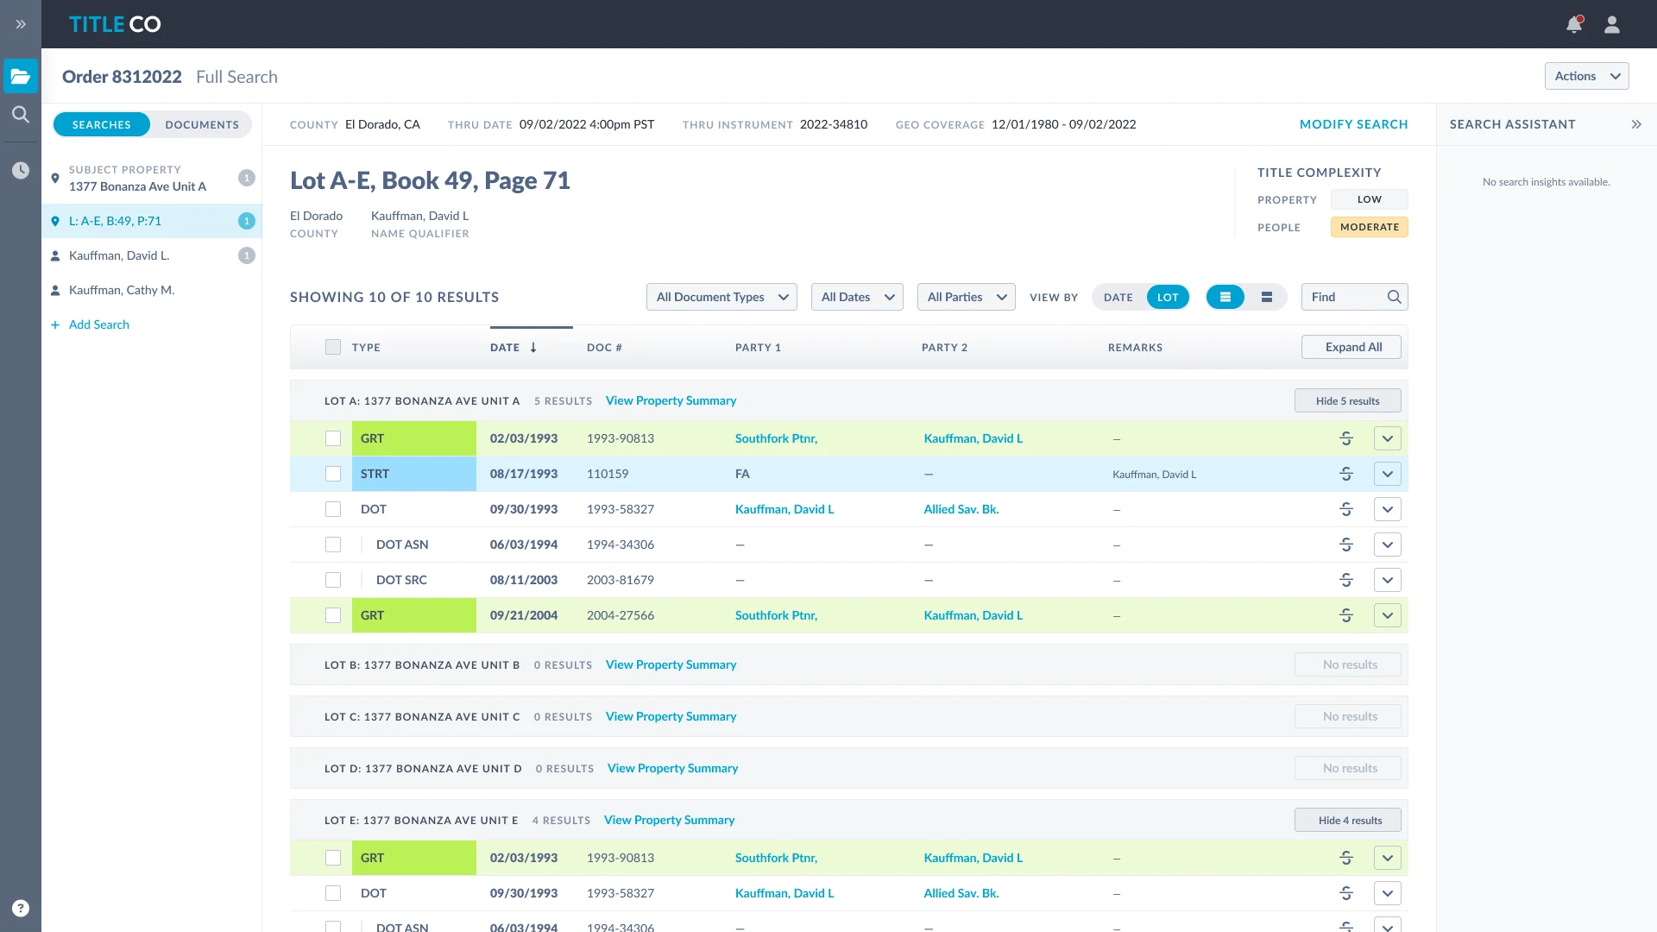Image resolution: width=1657 pixels, height=932 pixels.
Task: Strike out the STRT 110159 row
Action: coord(1346,474)
